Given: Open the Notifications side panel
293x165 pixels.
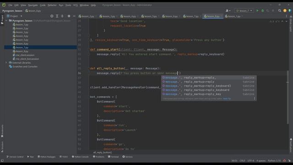Looking at the screenshot, I should point(291,146).
